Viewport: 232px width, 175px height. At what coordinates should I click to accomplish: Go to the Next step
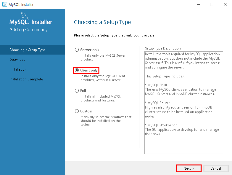pyautogui.click(x=189, y=168)
